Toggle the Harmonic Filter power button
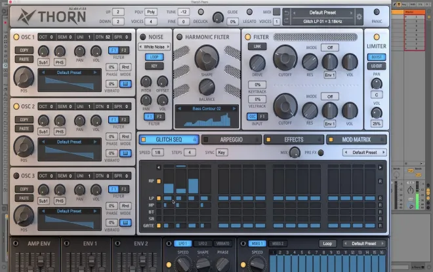Image resolution: width=433 pixels, height=272 pixels. click(180, 37)
